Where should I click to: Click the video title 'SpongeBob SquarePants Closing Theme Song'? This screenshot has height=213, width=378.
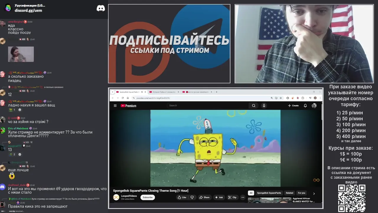151,191
